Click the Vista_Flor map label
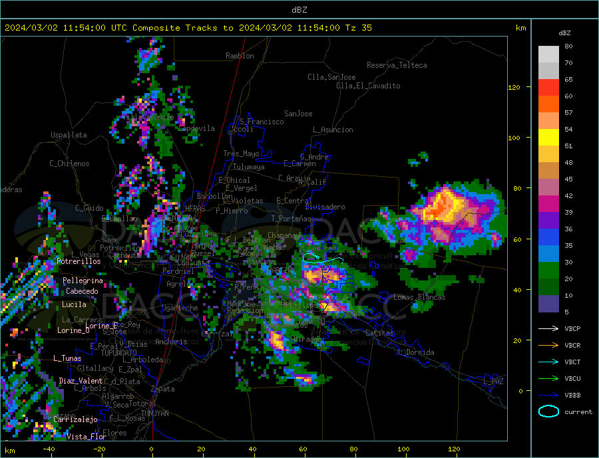Screen dimensions: 599x458 (87, 437)
